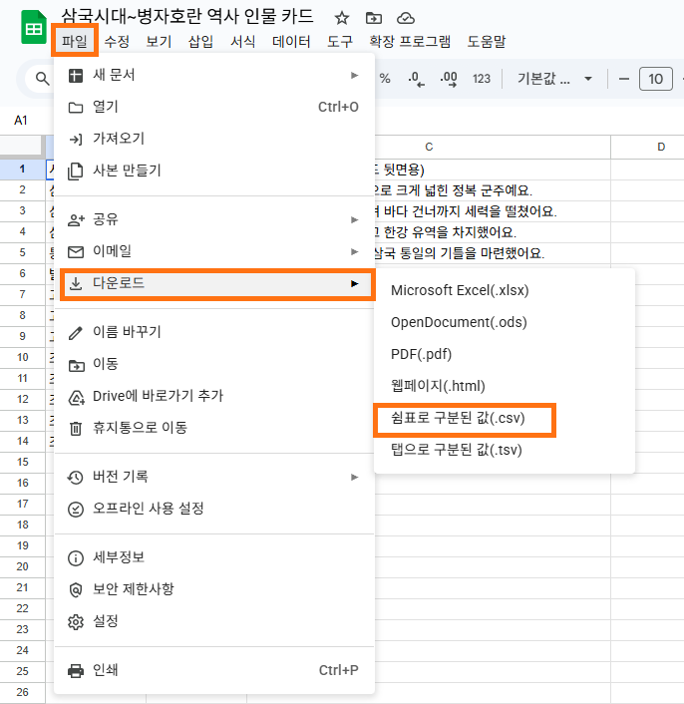Open 설정 from the file menu
This screenshot has height=704, width=684.
[214, 621]
